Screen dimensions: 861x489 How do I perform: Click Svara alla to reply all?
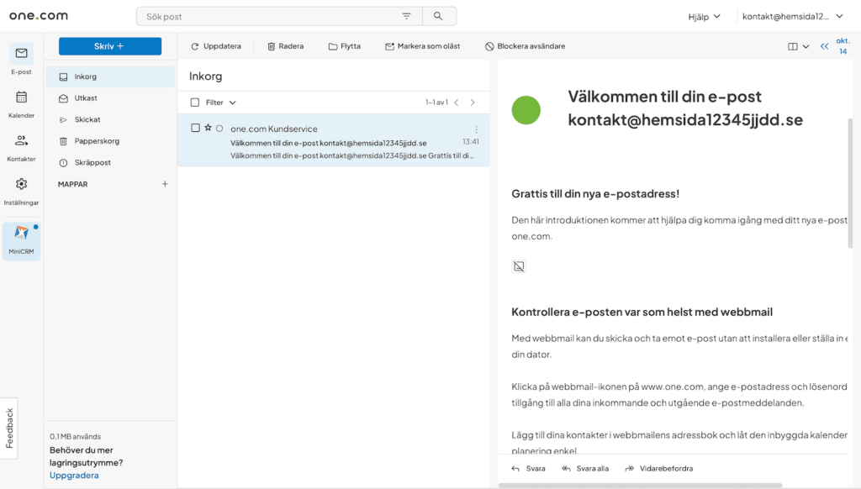point(585,469)
